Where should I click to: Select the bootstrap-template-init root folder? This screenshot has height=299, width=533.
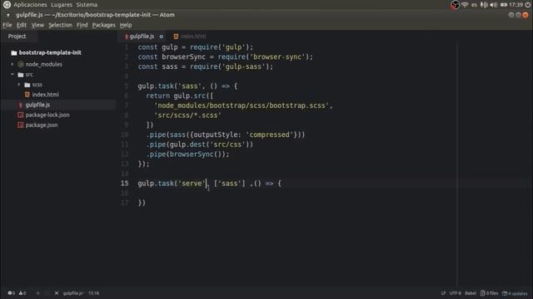[x=50, y=52]
